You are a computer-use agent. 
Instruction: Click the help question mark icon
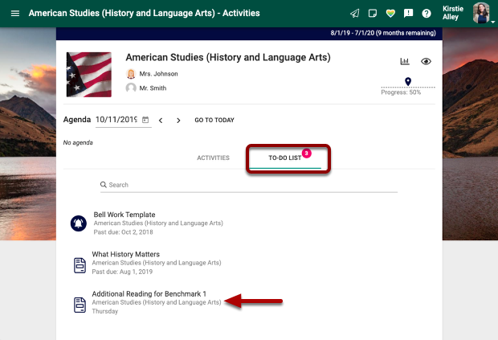426,14
